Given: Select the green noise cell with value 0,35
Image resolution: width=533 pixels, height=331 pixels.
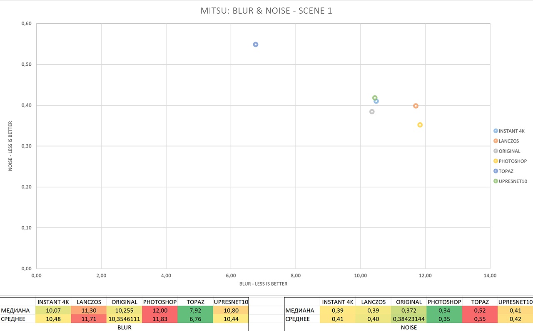Looking at the screenshot, I should 444,319.
